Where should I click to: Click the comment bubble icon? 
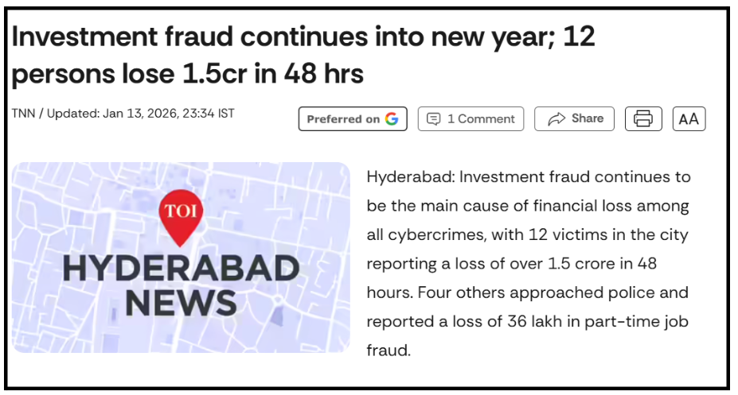434,118
